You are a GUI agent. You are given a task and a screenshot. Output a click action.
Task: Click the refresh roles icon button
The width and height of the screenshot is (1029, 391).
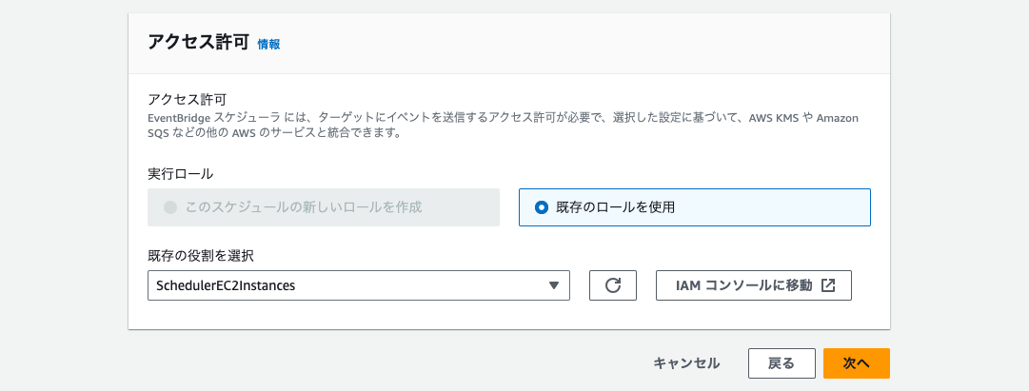(x=613, y=285)
